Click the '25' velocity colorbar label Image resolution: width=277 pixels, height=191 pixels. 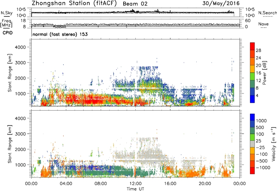pyautogui.click(x=259, y=141)
